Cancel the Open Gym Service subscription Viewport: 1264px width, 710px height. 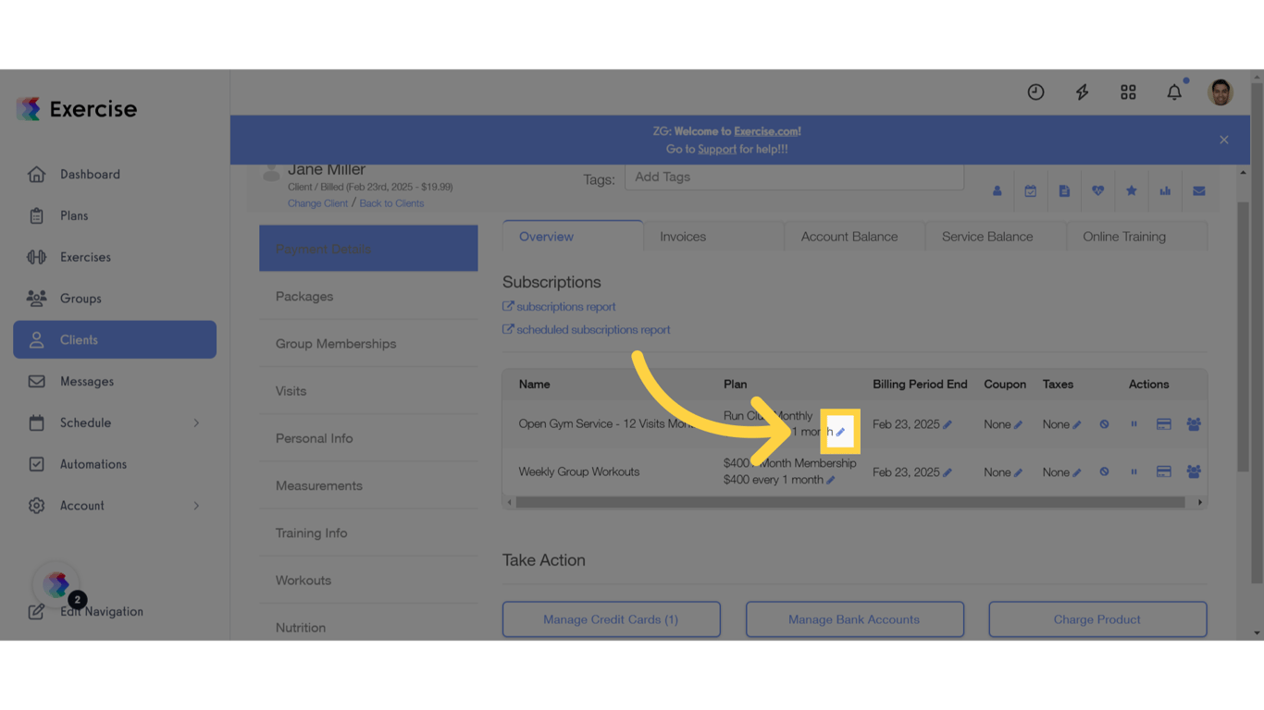tap(1104, 424)
